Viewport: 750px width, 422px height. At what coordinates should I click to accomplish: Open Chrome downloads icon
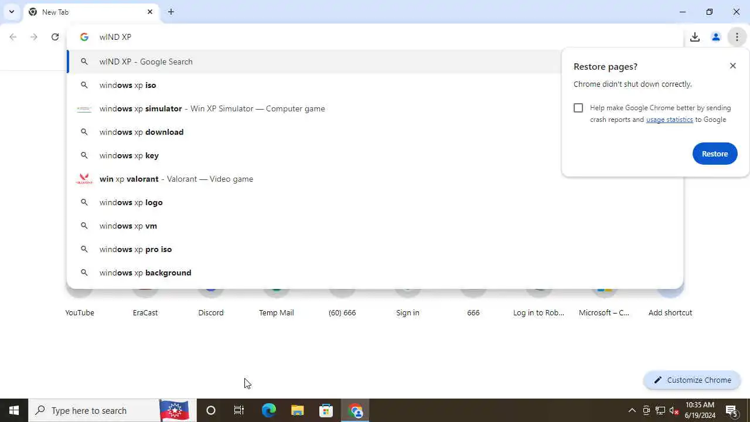695,37
